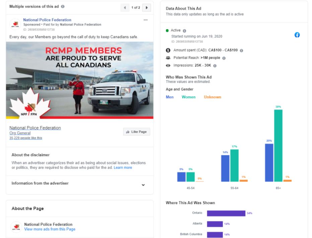Click the ad ID under Sponsored line
Screen dimensions: 312x238
pos(39,30)
